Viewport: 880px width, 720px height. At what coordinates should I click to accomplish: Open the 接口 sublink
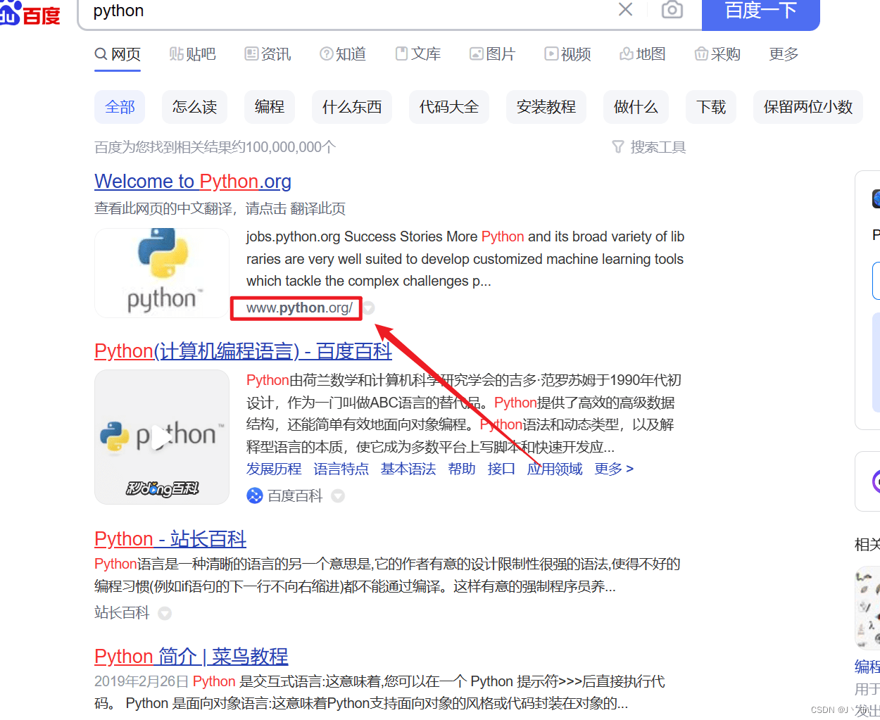[501, 469]
